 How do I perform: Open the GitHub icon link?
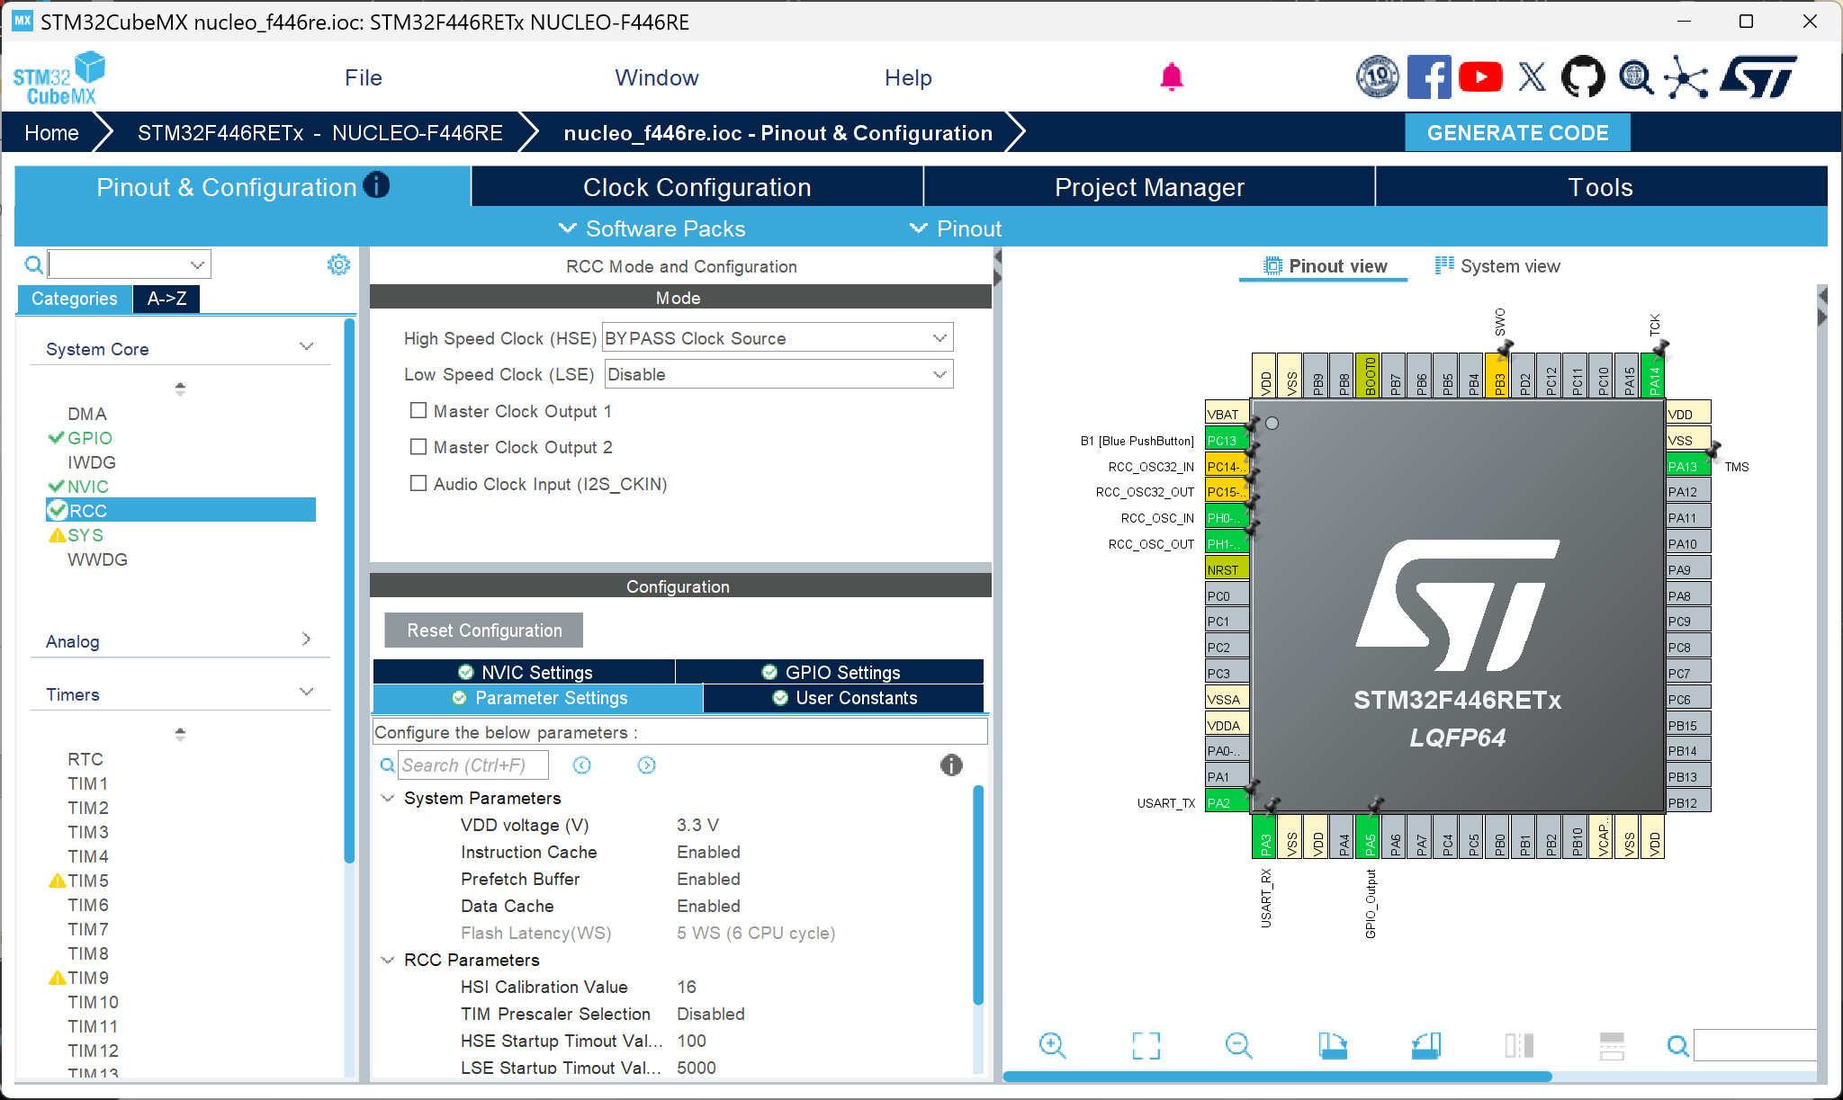(x=1583, y=77)
